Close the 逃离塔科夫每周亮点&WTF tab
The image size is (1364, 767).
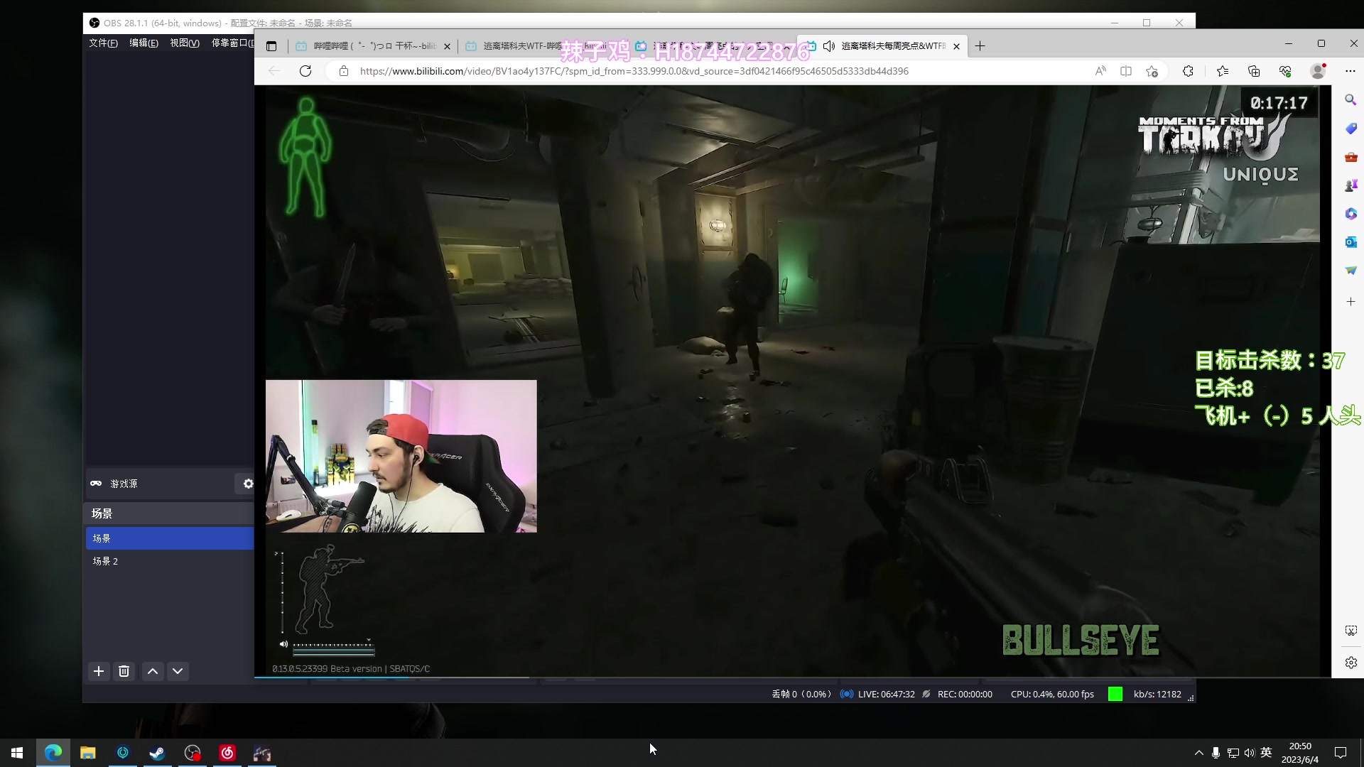coord(956,47)
